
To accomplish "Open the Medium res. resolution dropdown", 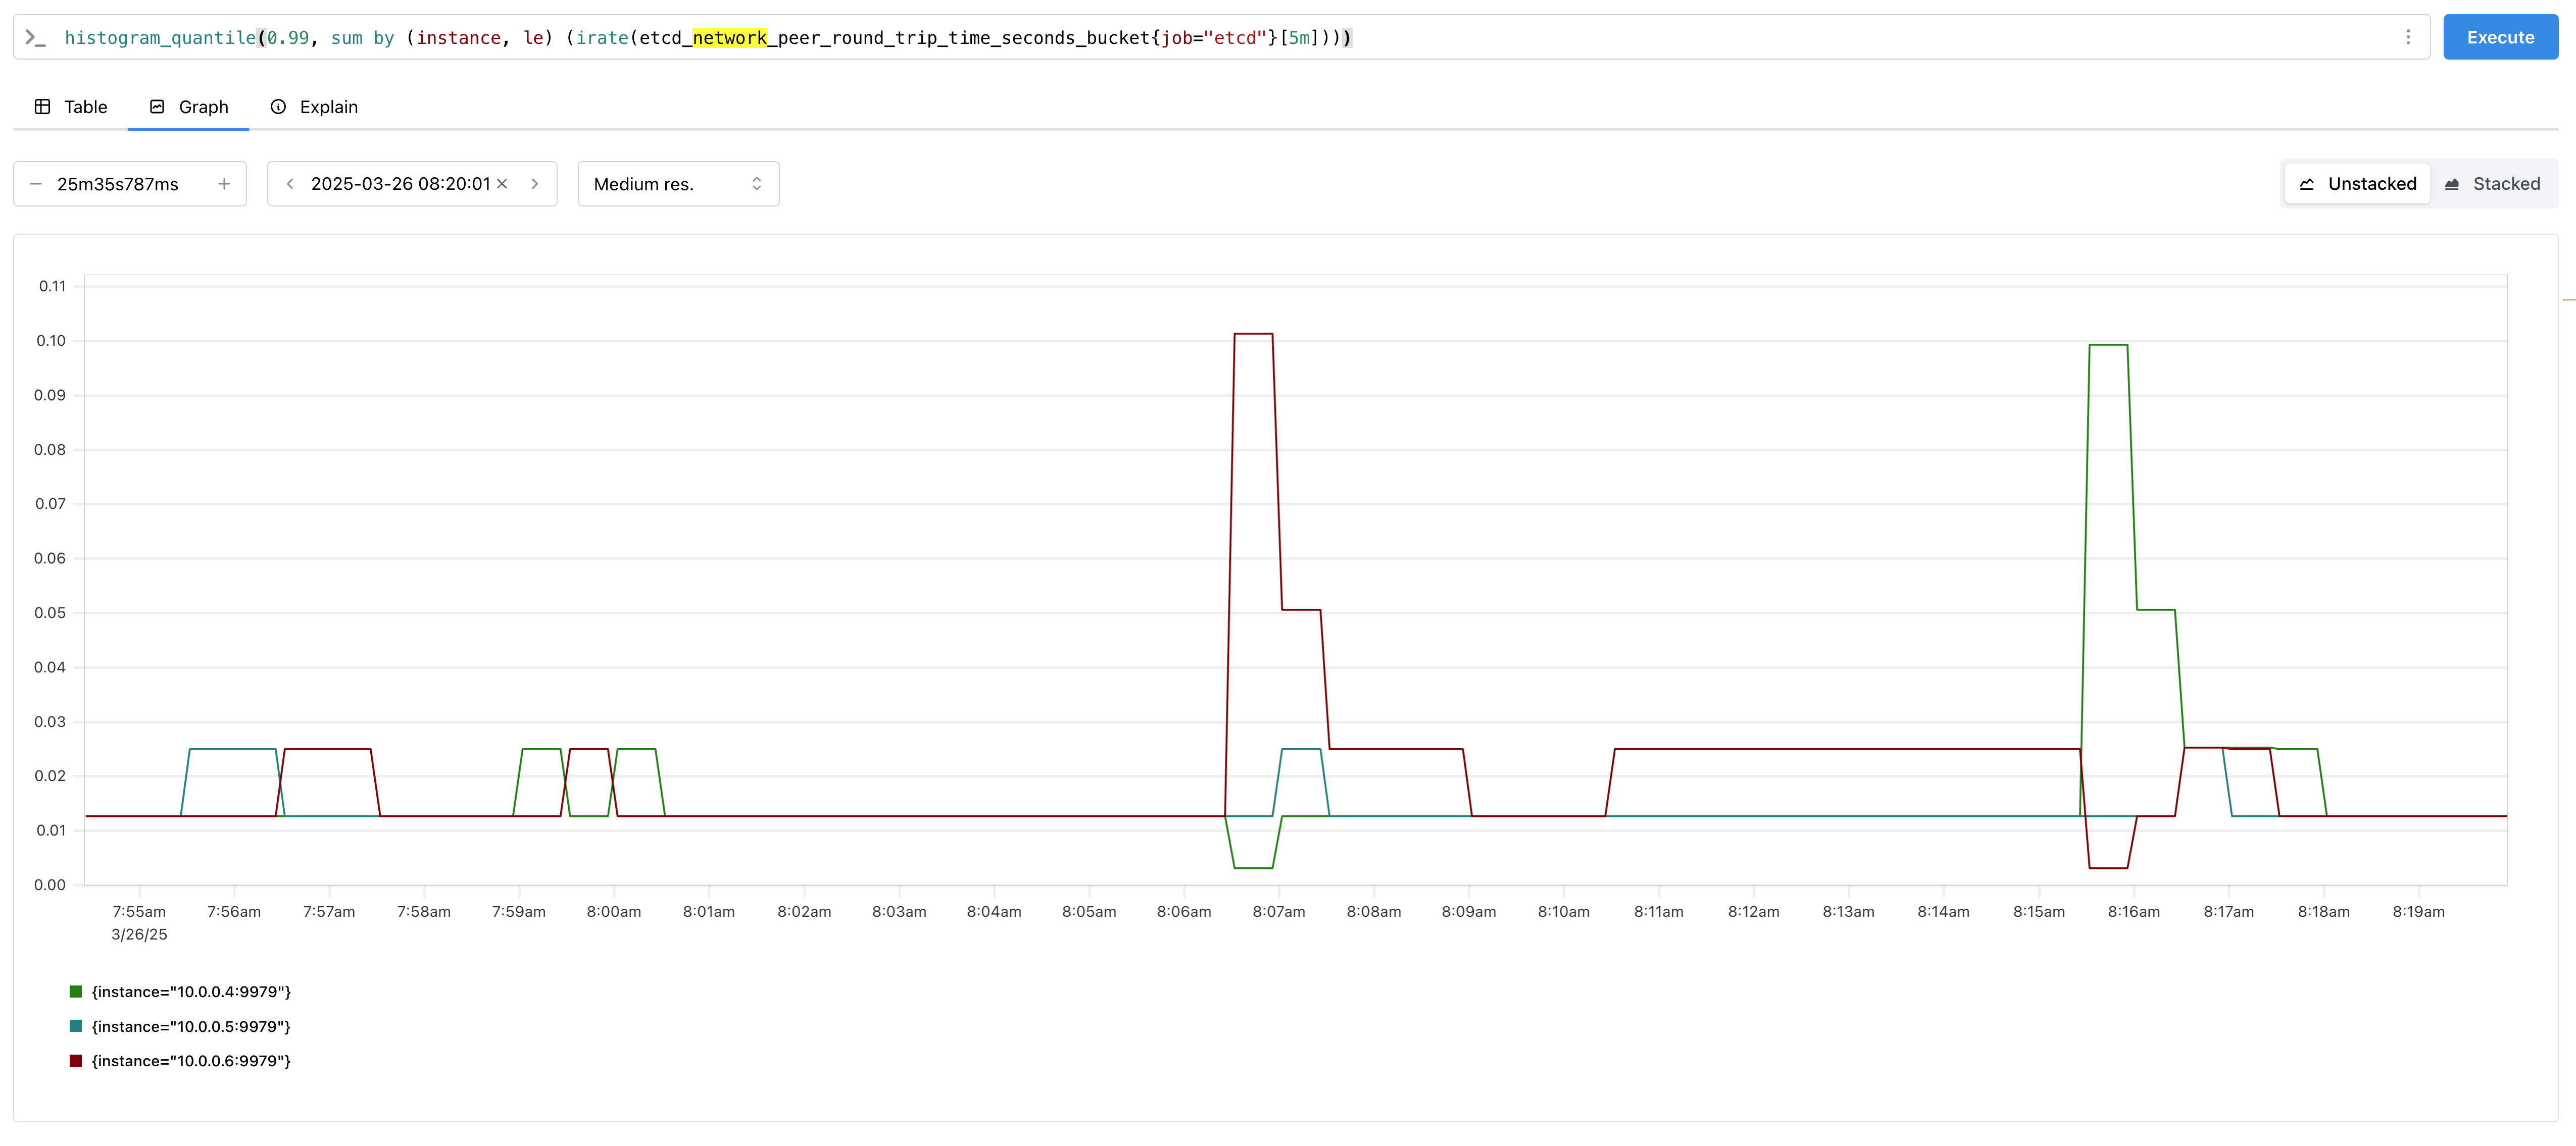I will tap(678, 184).
